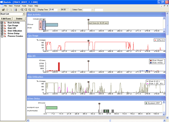Check the Process Creates checkbox

pos(2,36)
